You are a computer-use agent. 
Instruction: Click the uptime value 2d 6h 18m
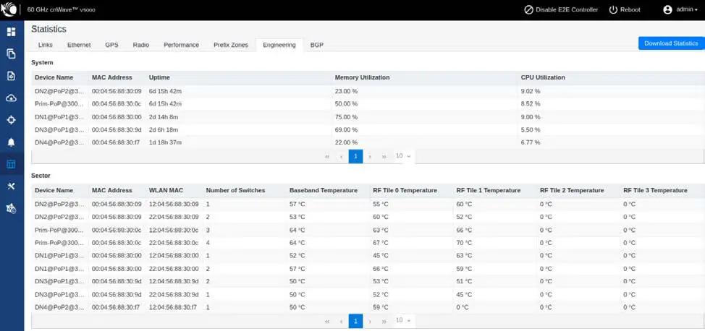[x=164, y=130]
